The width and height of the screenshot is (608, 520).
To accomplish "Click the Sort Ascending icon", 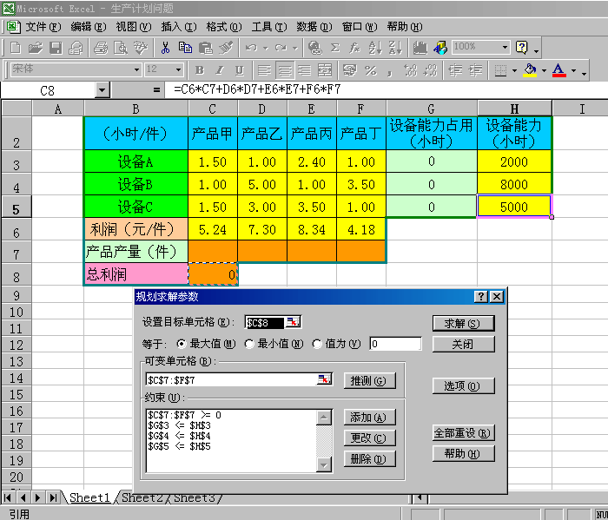I will 375,48.
